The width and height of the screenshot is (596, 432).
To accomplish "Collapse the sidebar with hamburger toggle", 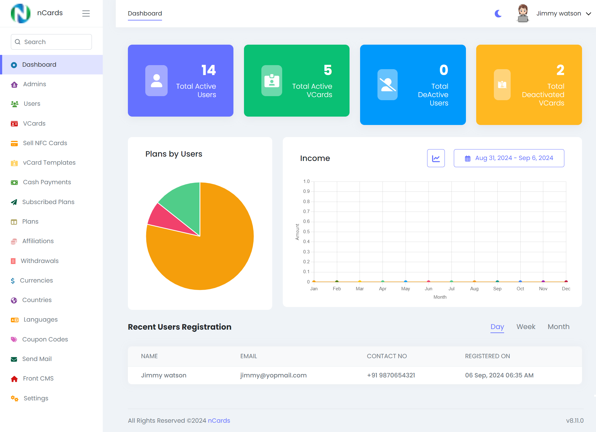I will (x=86, y=13).
